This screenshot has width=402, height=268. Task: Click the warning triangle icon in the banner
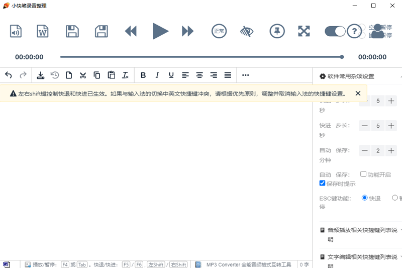click(13, 94)
